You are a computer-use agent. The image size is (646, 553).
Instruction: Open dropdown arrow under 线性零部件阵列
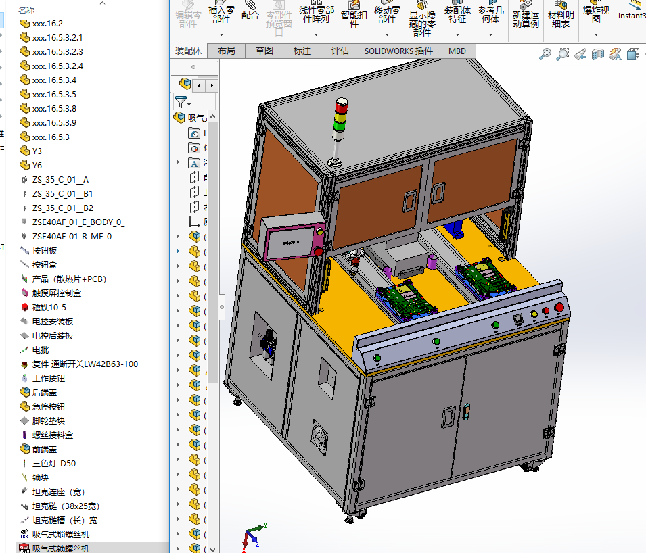(x=316, y=35)
